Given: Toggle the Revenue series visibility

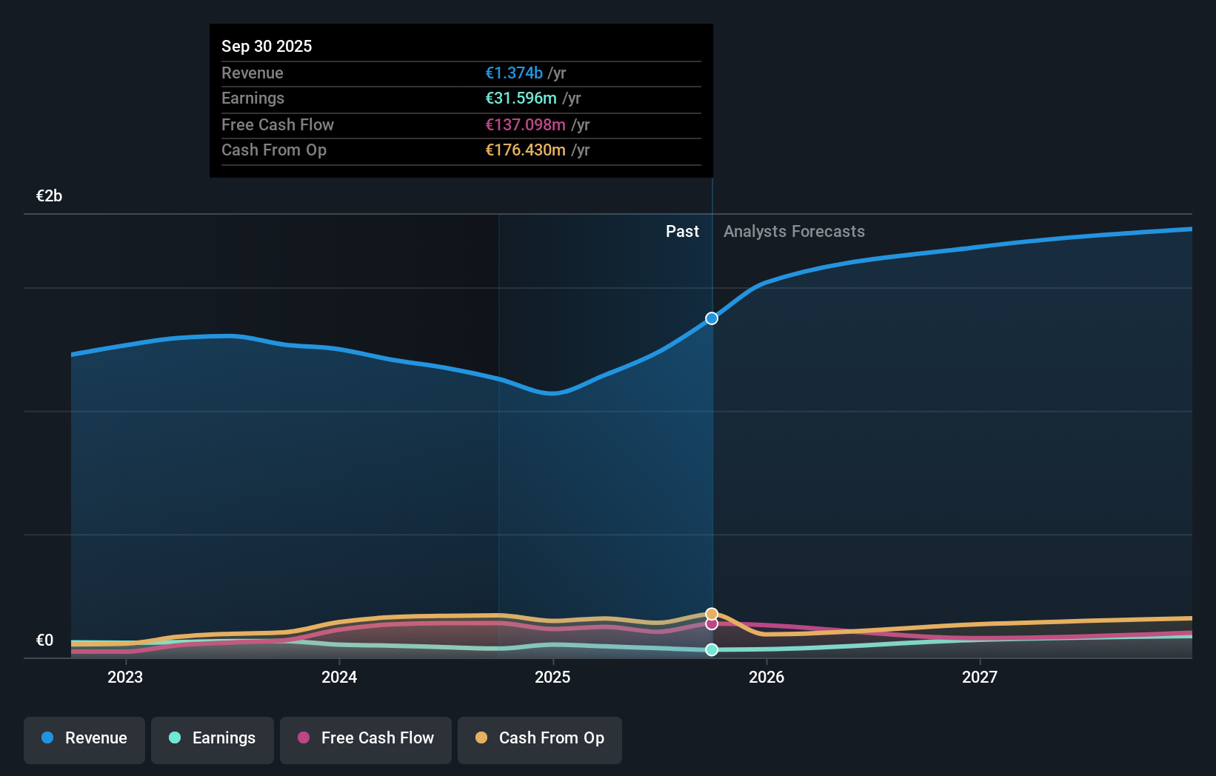Looking at the screenshot, I should click(84, 738).
